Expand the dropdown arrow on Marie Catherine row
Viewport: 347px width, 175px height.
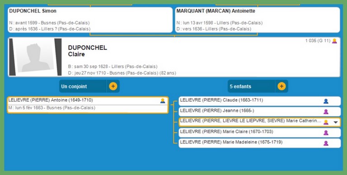coord(336,122)
